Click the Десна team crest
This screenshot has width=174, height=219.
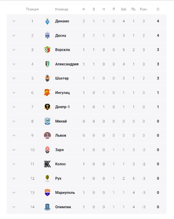pos(48,35)
